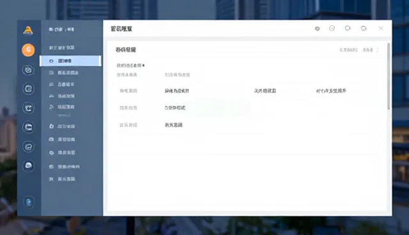The height and width of the screenshot is (235, 409).
Task: Click the bottom-most icon in the dark left rail
Action: click(28, 202)
